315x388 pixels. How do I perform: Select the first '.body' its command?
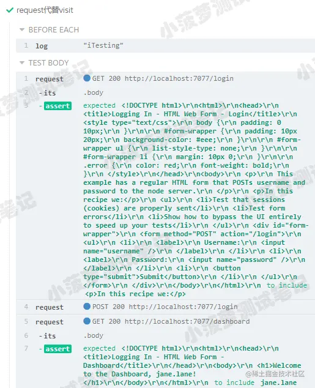[165, 93]
